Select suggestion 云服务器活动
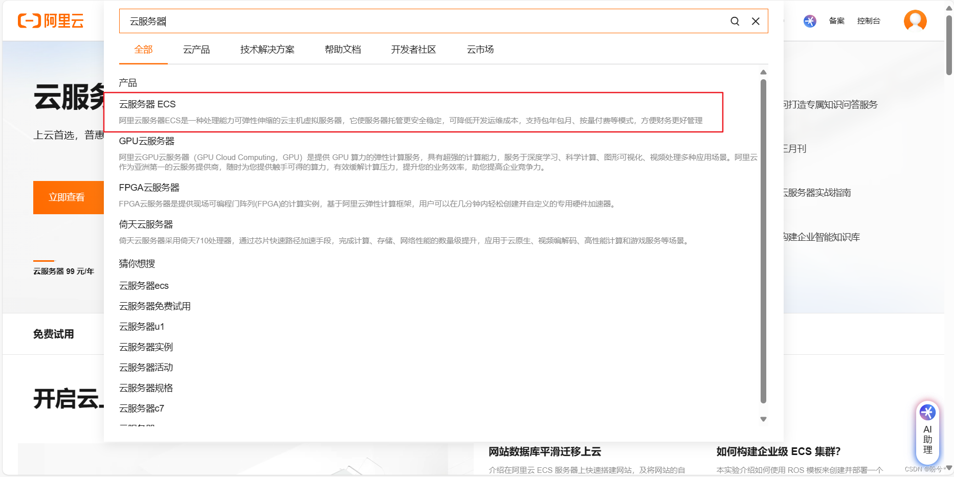954x477 pixels. tap(146, 368)
